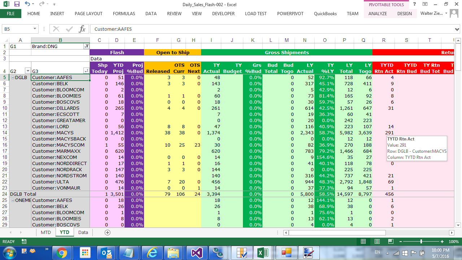The image size is (462, 260).
Task: Switch to the Data sheet tab
Action: tap(83, 232)
